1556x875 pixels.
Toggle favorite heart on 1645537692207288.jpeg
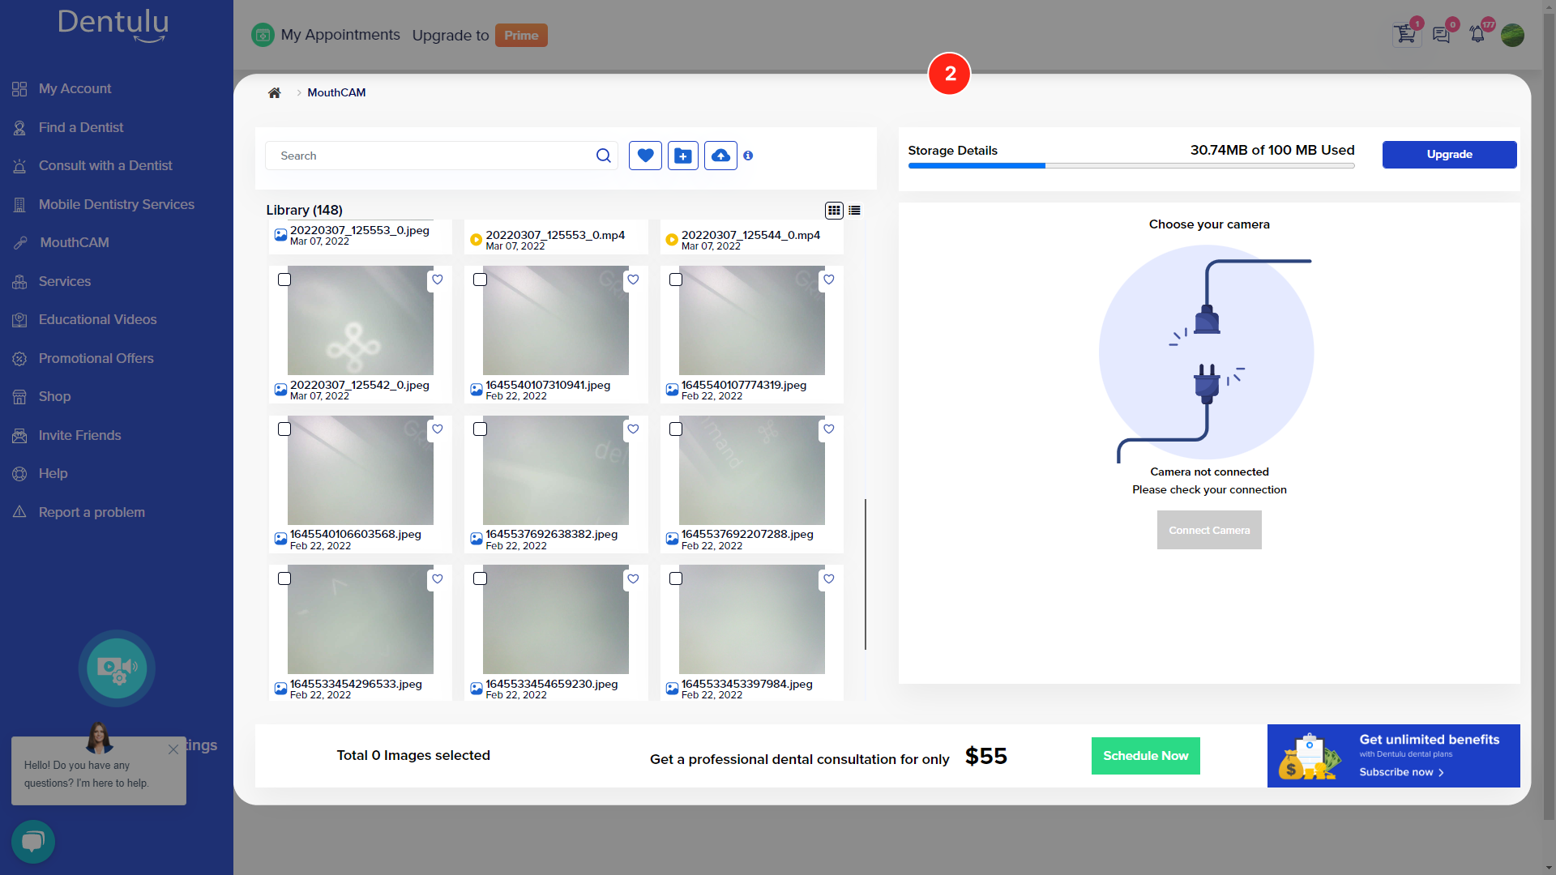pos(828,429)
